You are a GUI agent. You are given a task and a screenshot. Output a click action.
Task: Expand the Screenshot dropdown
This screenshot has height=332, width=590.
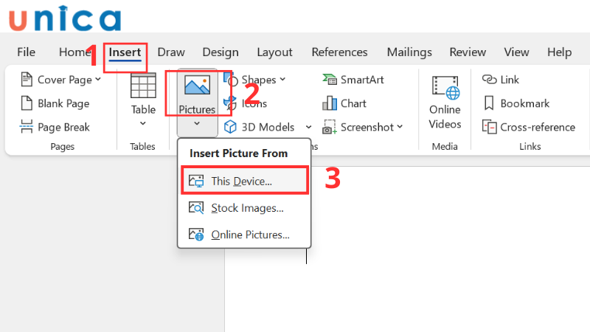(400, 127)
